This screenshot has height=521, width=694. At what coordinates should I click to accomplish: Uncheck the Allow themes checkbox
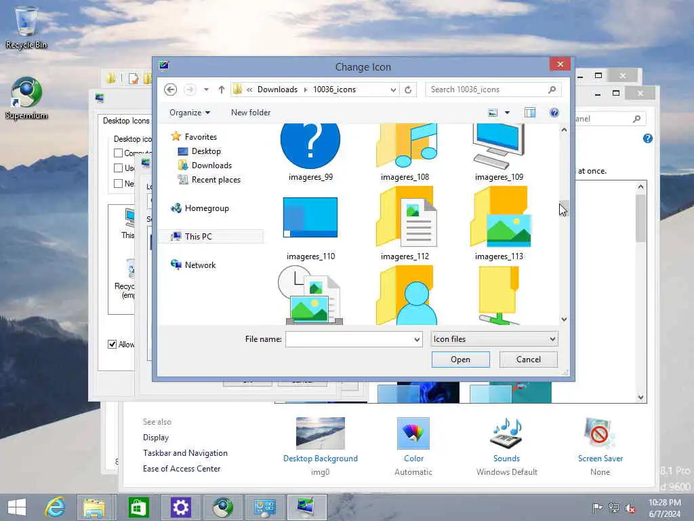pyautogui.click(x=113, y=344)
